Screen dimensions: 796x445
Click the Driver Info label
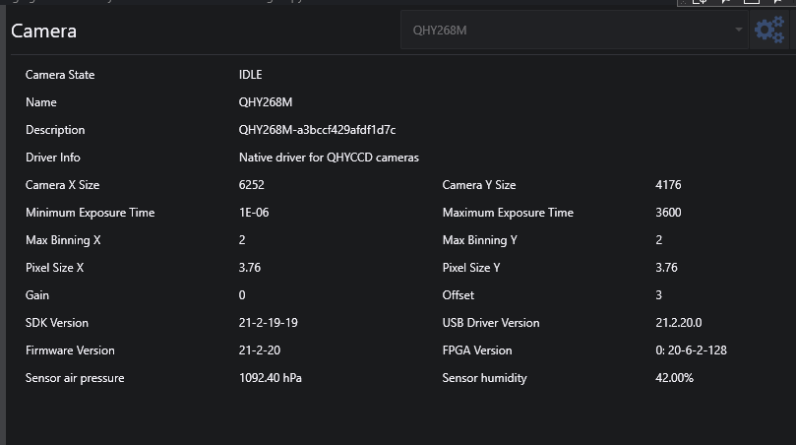tap(53, 158)
